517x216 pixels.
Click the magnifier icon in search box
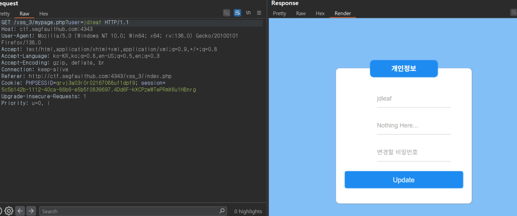222,211
